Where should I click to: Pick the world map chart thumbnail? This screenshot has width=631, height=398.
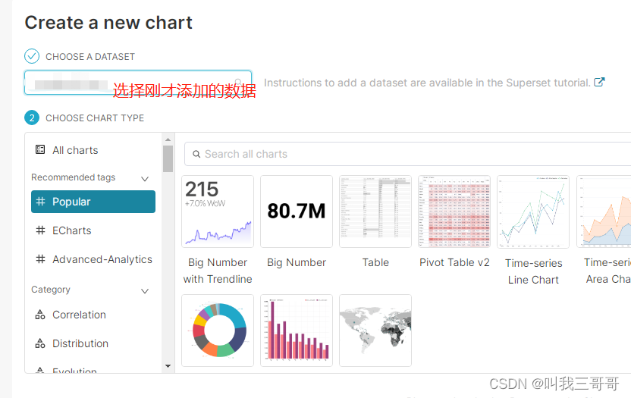(x=375, y=331)
